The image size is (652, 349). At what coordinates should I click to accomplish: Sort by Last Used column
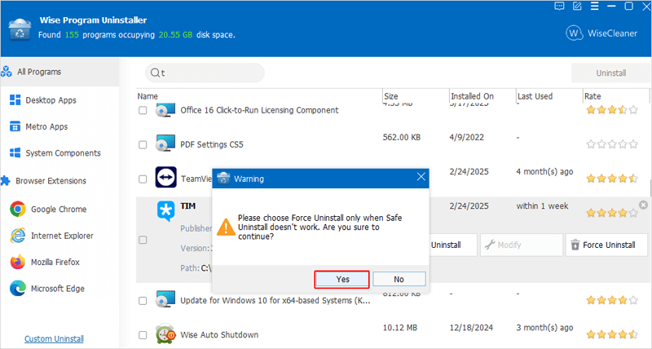[x=535, y=96]
